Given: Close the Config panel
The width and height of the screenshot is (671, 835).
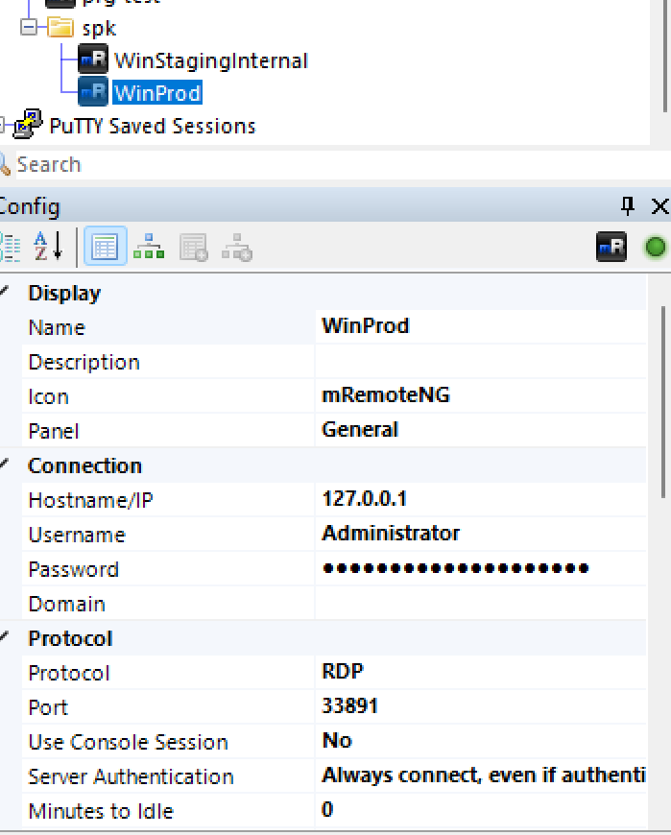Looking at the screenshot, I should (x=659, y=206).
